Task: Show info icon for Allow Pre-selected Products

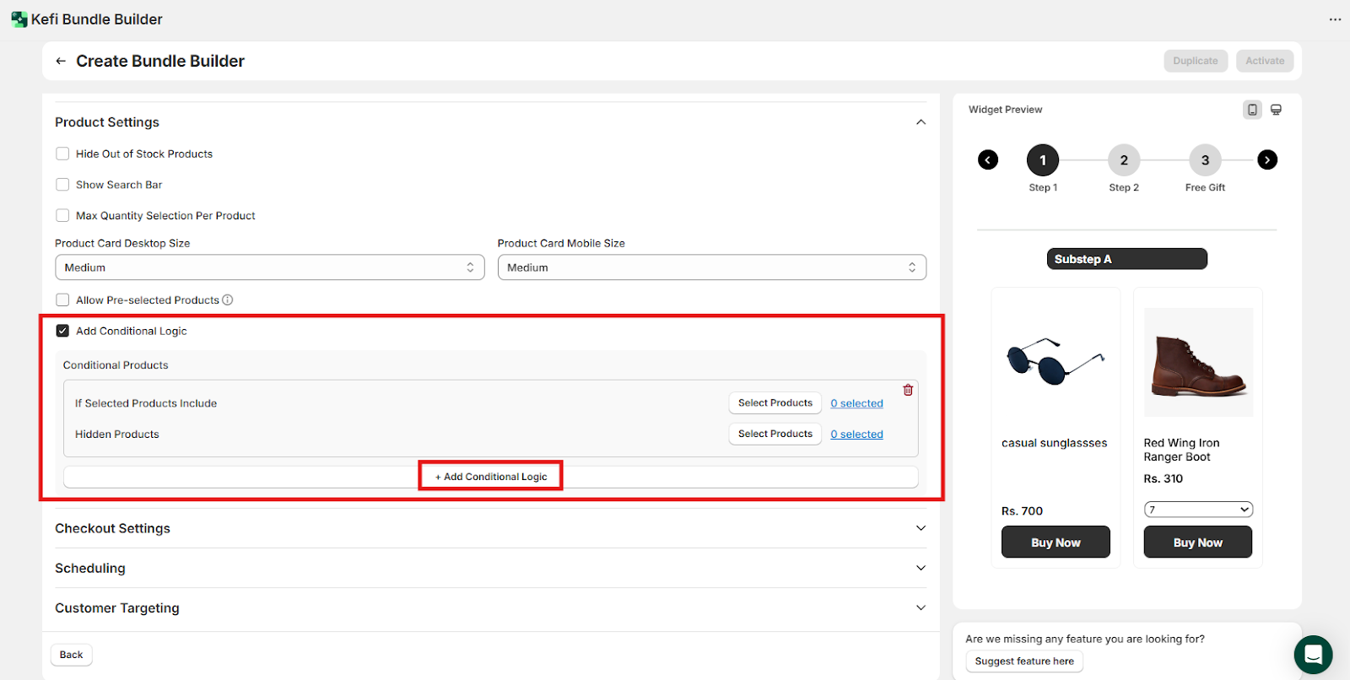Action: tap(228, 300)
